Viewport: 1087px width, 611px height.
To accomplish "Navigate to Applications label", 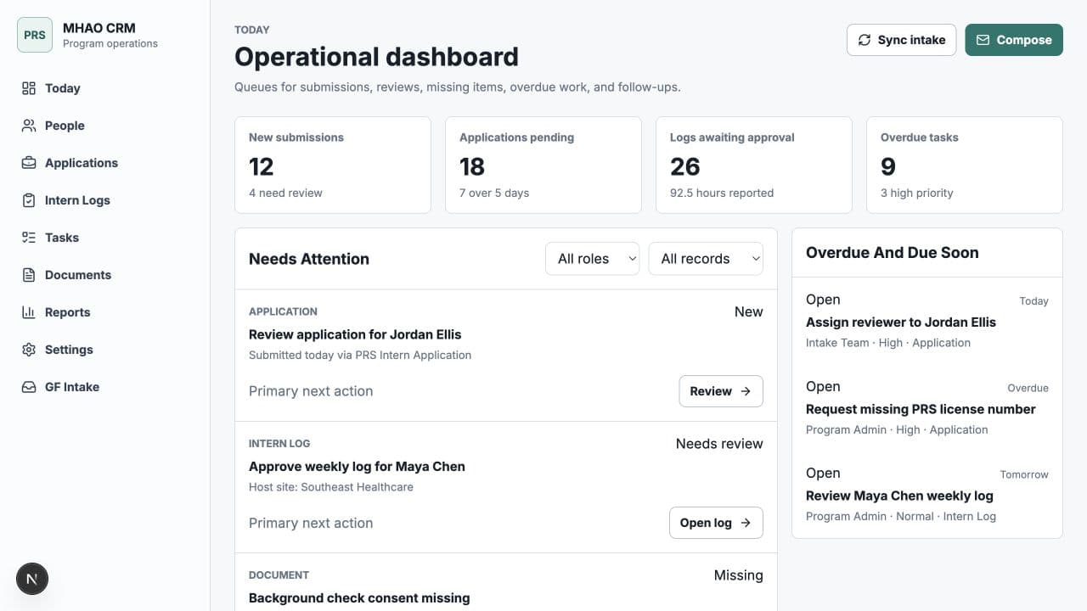I will point(82,163).
